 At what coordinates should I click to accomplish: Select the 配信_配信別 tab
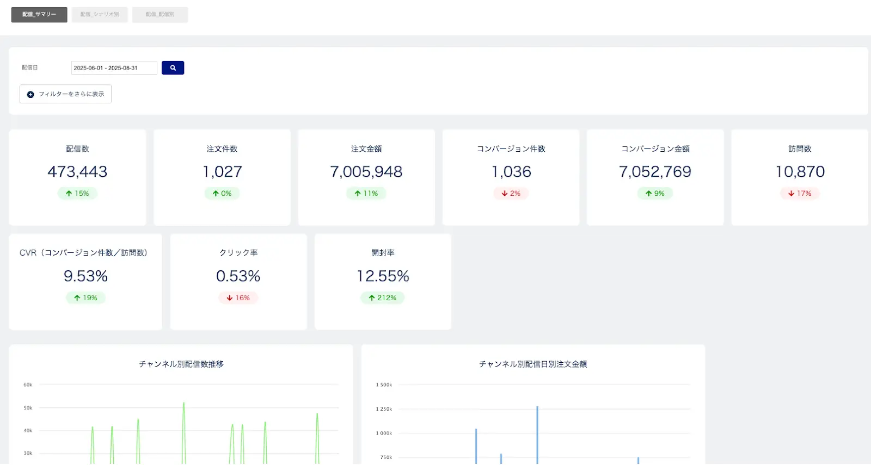[x=160, y=15]
